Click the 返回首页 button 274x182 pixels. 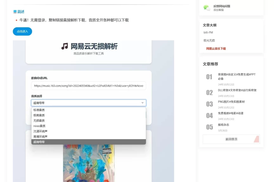pos(231,139)
